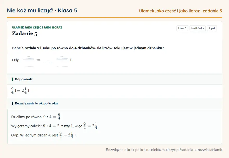The image size is (229, 158).
Task: Click the denominator blank of the mixed-number fraction
Action: coord(62,66)
